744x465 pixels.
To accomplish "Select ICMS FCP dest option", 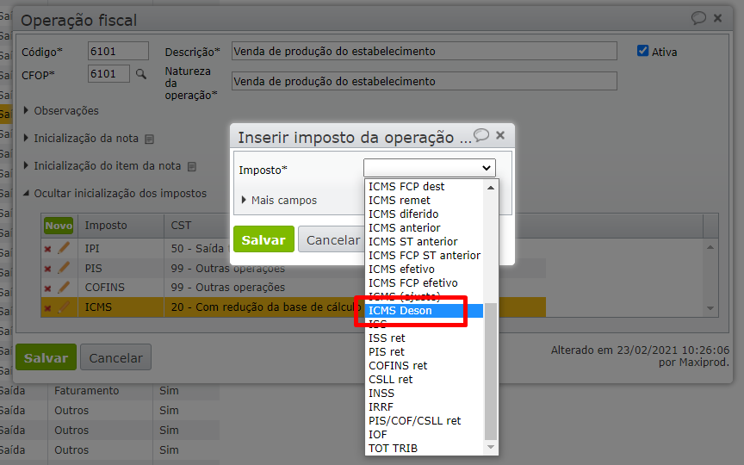I will point(425,187).
